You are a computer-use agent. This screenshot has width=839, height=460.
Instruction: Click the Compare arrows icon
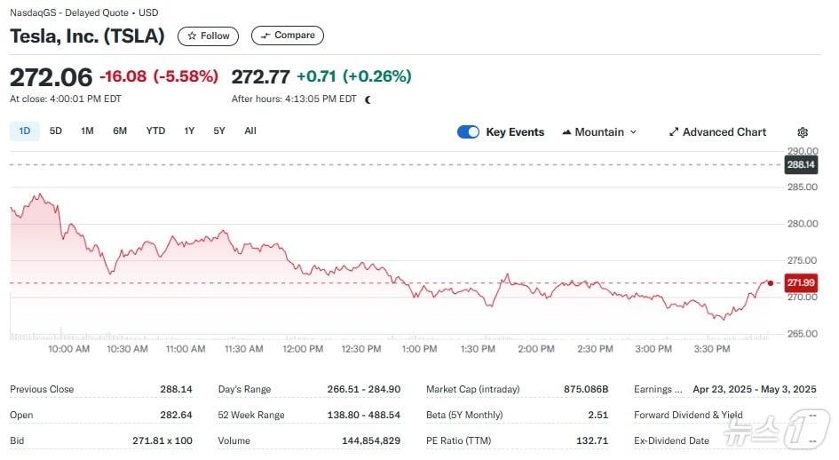click(265, 36)
